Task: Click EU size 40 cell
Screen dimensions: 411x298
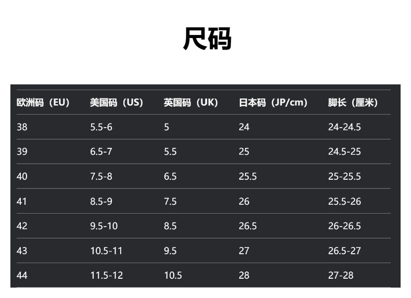Action: (x=22, y=177)
